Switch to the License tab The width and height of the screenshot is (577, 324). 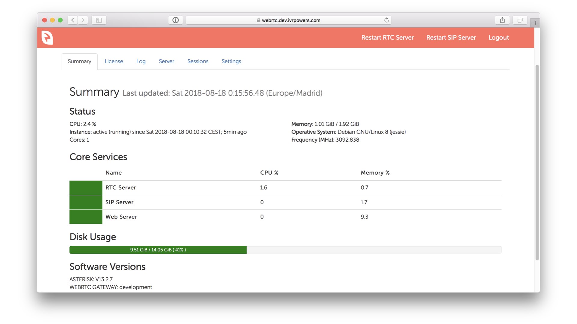[114, 61]
